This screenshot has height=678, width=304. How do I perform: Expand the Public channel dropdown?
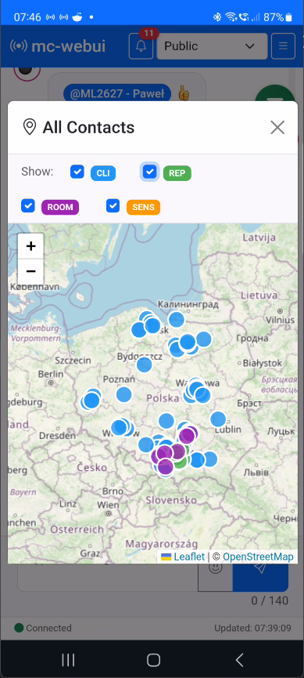click(212, 45)
